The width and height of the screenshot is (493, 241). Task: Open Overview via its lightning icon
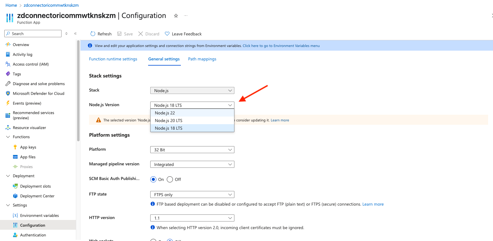pos(8,45)
